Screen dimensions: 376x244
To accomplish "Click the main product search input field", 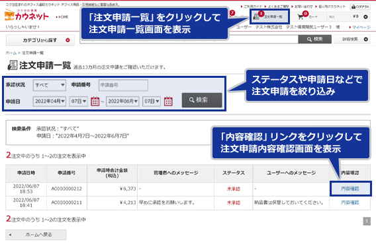I will tap(189, 39).
